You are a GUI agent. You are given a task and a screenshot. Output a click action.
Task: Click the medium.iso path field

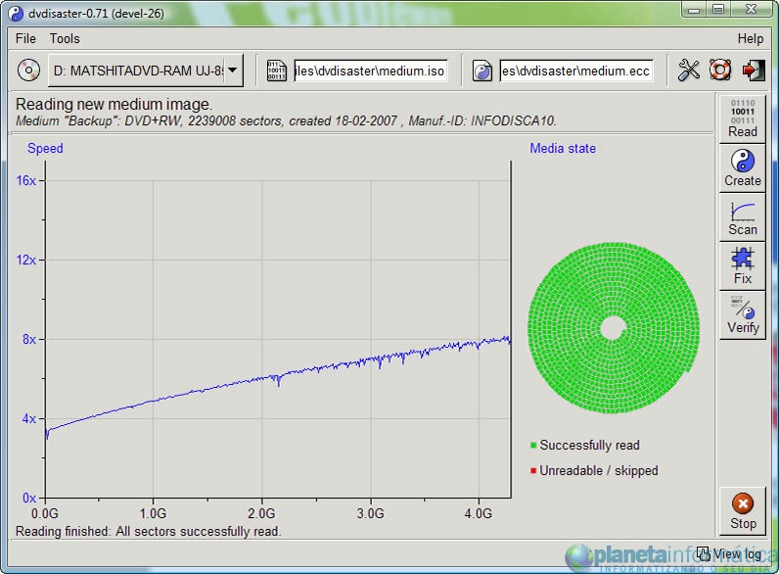pos(370,71)
